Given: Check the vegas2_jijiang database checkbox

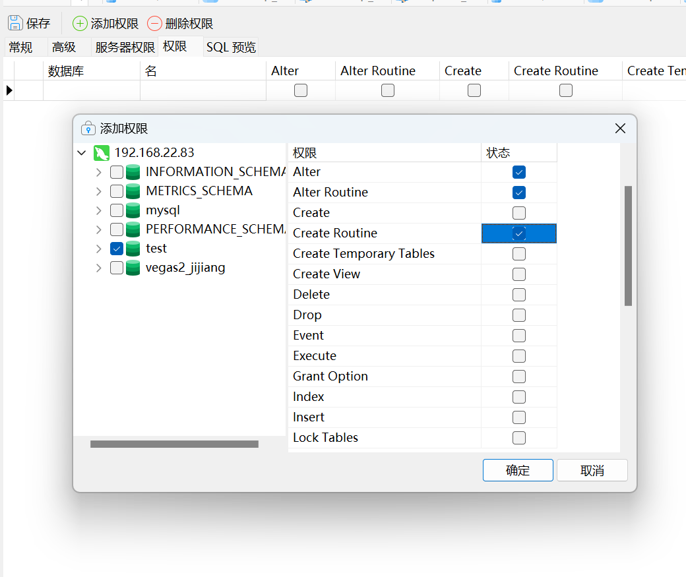Looking at the screenshot, I should pyautogui.click(x=117, y=268).
